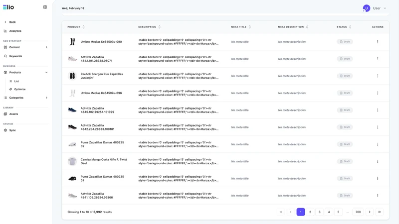Click the first page double arrow

coord(281,212)
